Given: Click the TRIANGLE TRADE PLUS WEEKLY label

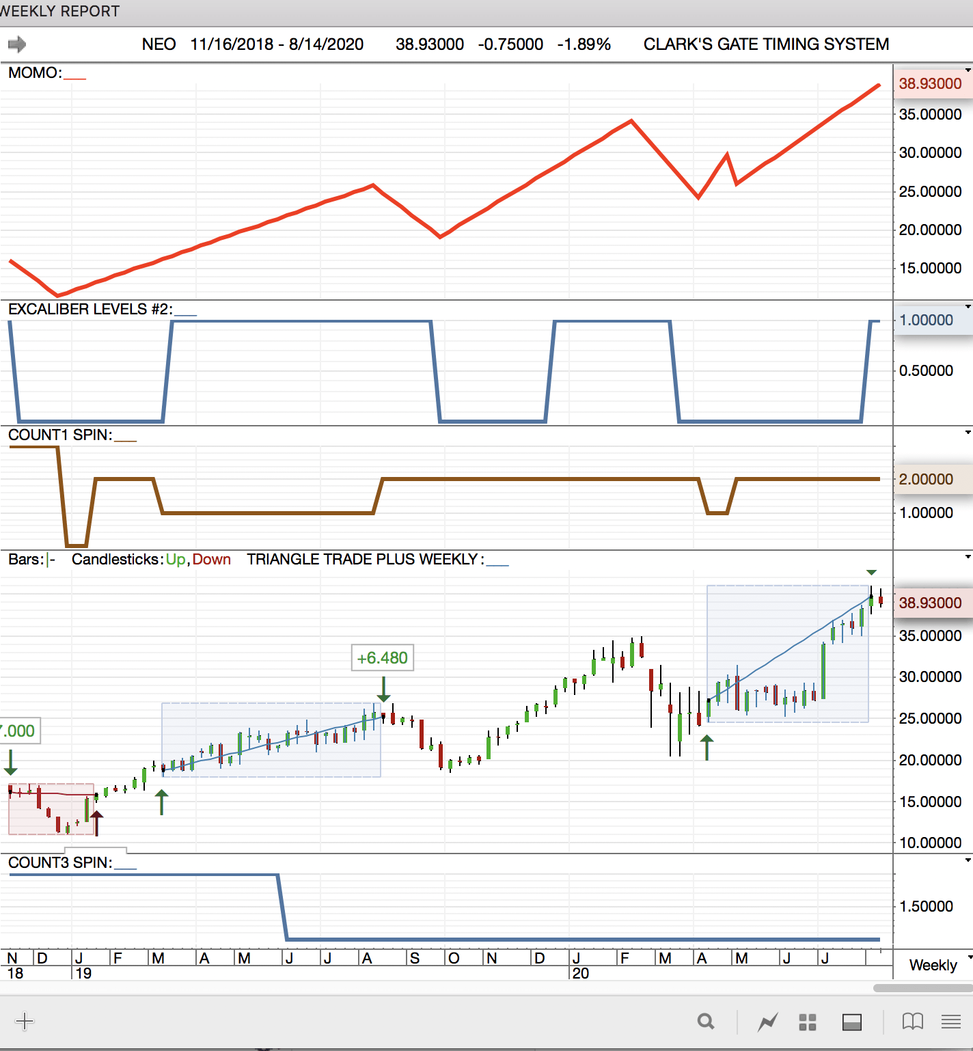Looking at the screenshot, I should 366,560.
